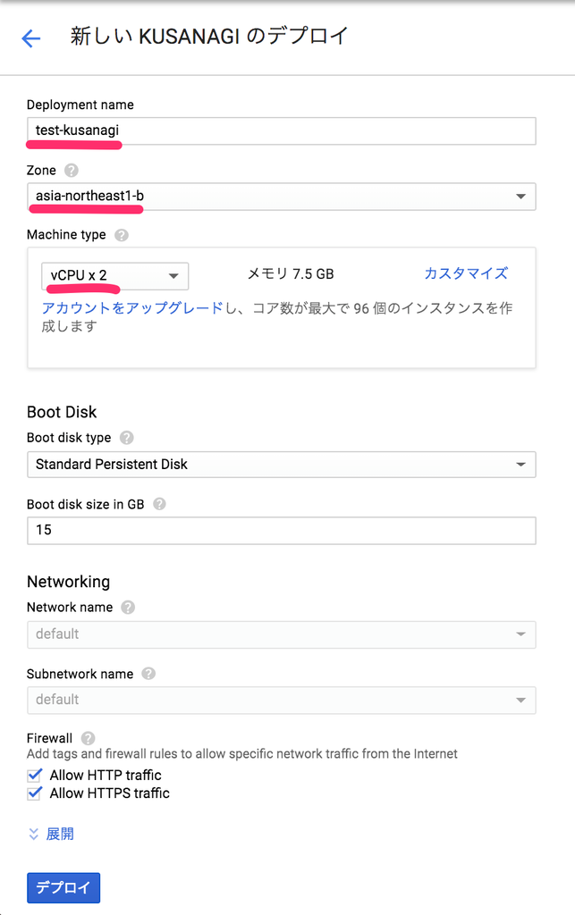Open the Boot disk size help icon

click(159, 504)
